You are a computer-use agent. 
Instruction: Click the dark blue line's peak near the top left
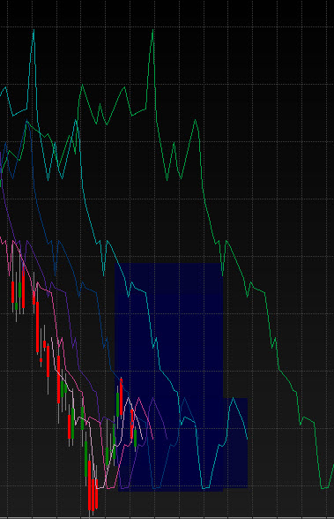point(27,124)
